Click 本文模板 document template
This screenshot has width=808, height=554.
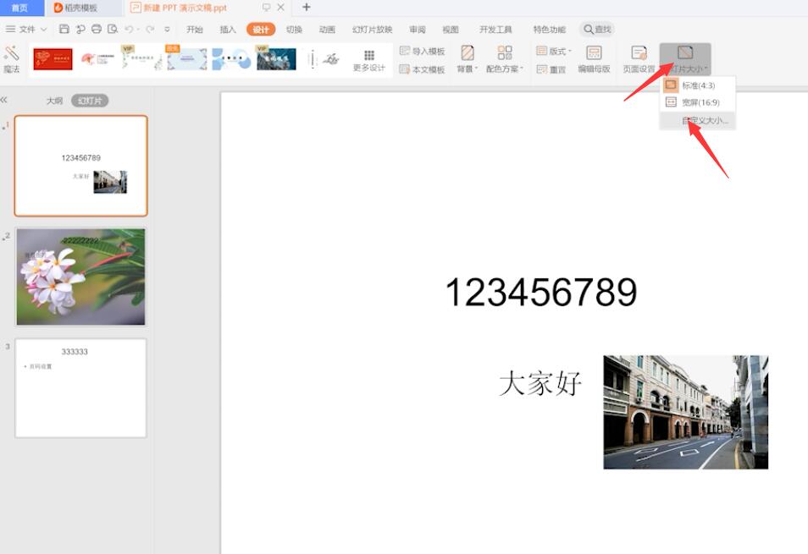(x=422, y=69)
